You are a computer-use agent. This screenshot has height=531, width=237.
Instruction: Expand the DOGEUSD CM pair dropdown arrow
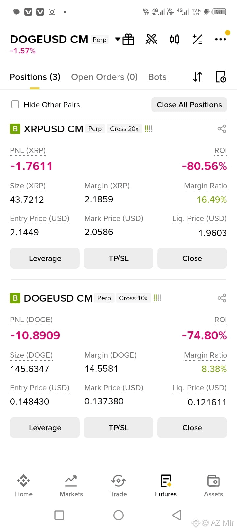coord(118,40)
